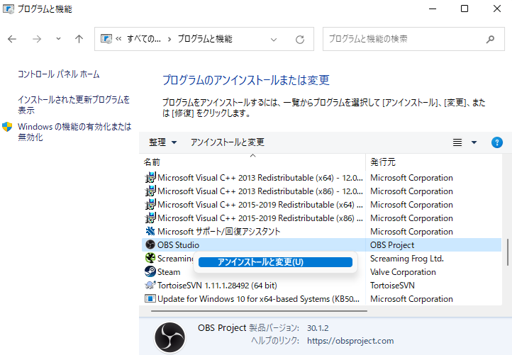Open Windows の機能の有効化または無効化 link
The width and height of the screenshot is (512, 355).
[x=74, y=132]
